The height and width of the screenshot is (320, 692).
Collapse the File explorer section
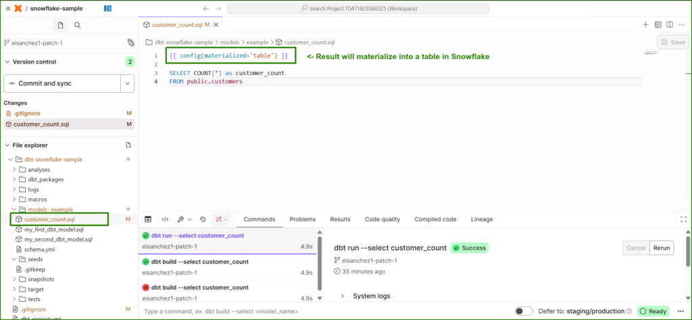(7, 145)
